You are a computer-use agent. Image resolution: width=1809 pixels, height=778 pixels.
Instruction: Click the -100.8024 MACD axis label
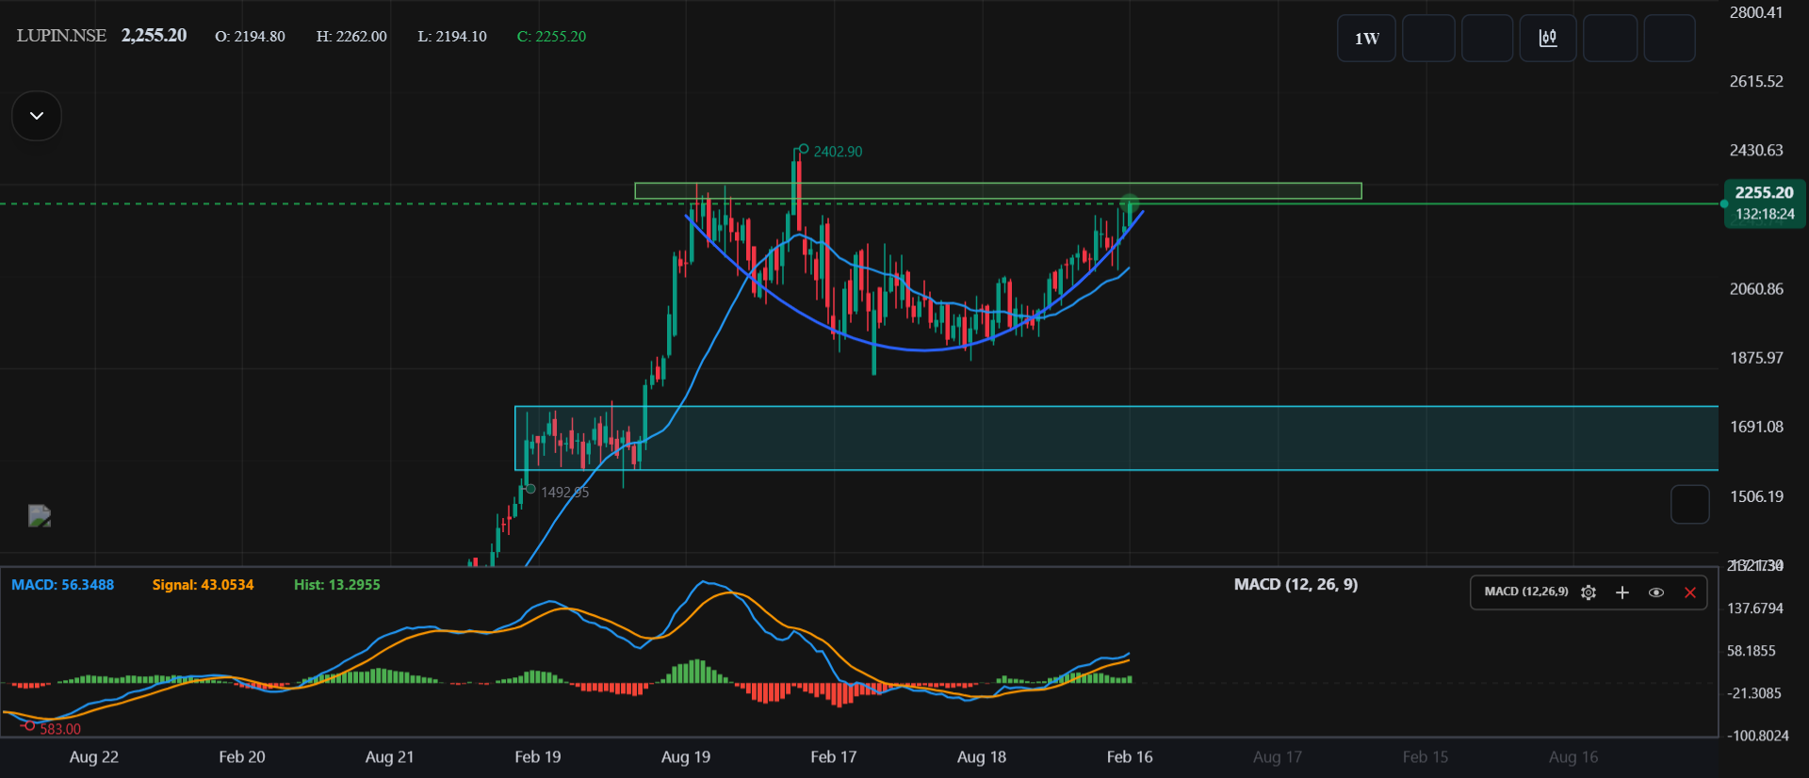pyautogui.click(x=1757, y=736)
